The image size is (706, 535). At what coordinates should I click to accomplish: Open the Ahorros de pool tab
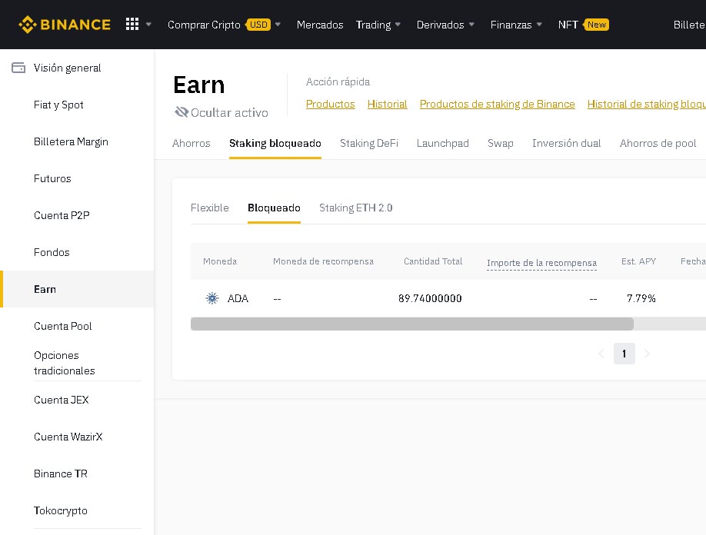click(658, 143)
